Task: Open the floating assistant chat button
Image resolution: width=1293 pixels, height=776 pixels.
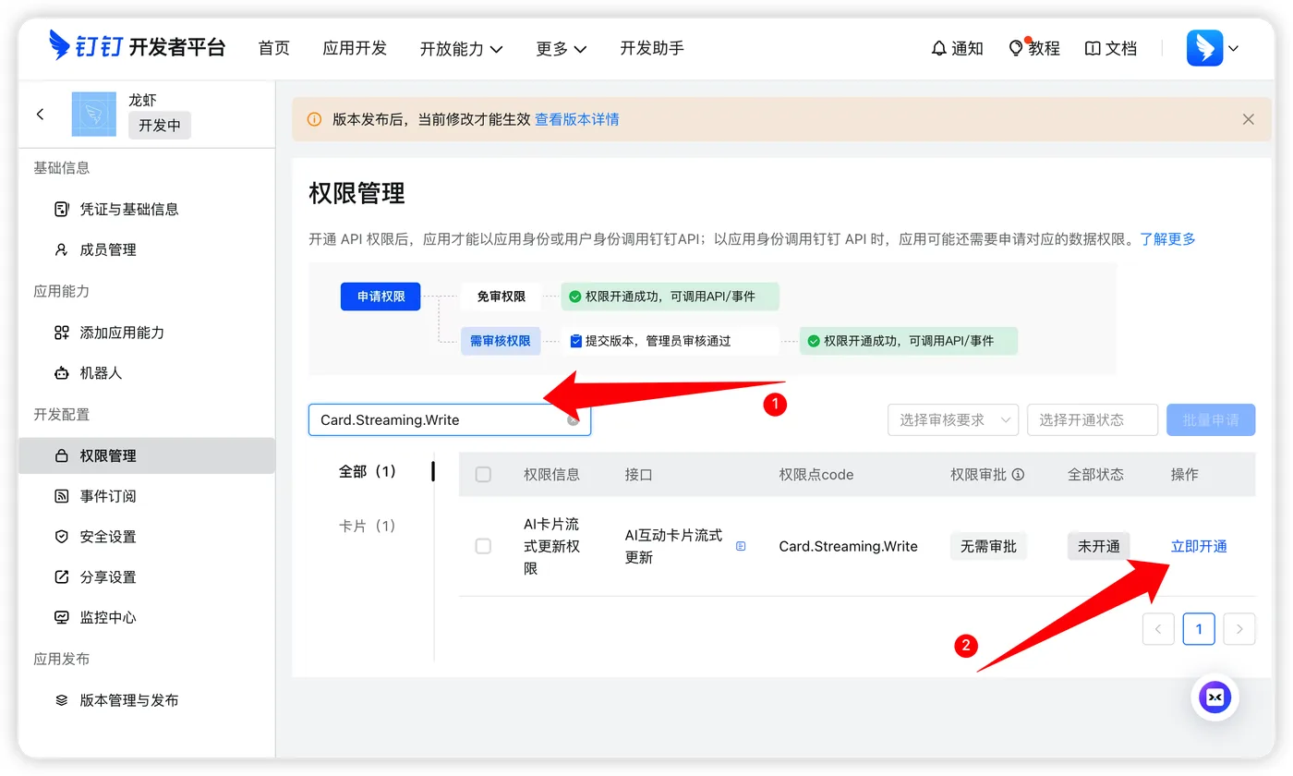Action: coord(1214,697)
